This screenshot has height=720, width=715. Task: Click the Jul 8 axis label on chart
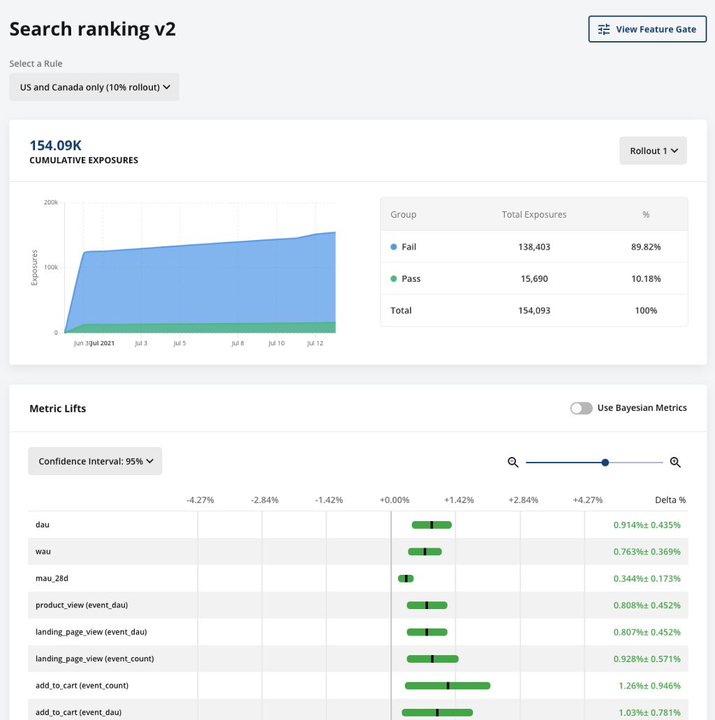tap(237, 343)
